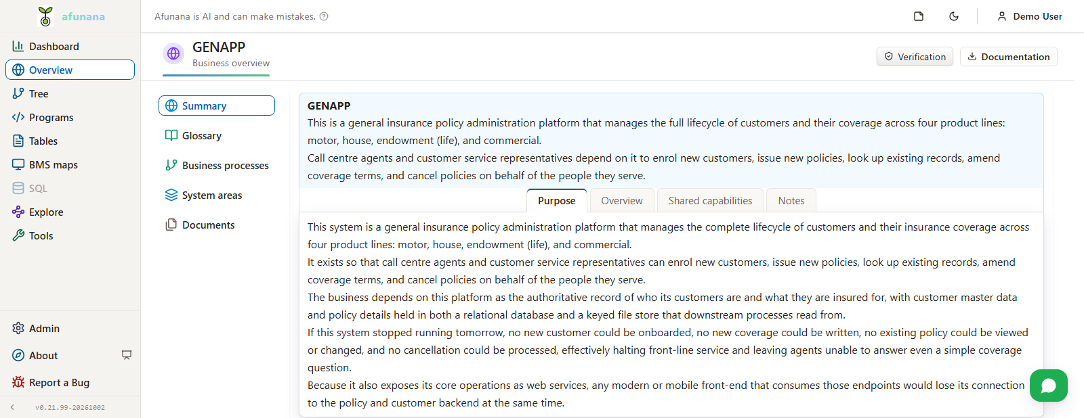This screenshot has width=1084, height=418.
Task: Click the AI disclaimer help icon
Action: pos(324,16)
